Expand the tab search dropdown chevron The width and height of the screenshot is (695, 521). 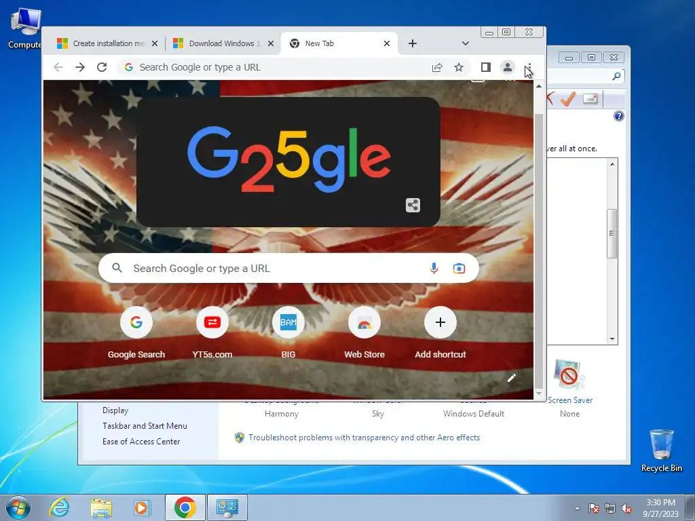(465, 43)
